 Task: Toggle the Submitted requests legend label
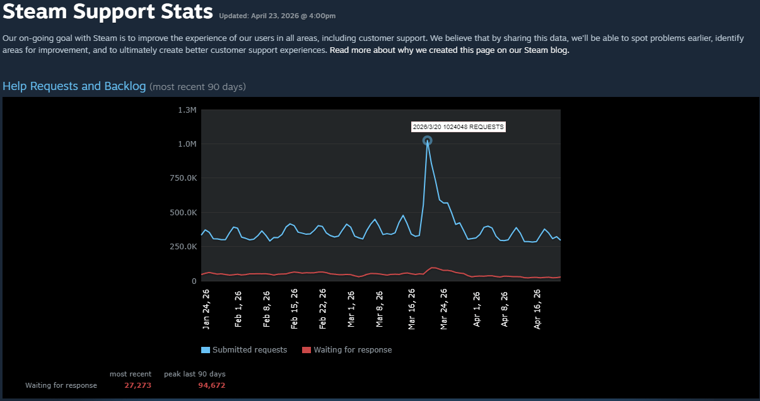pos(249,350)
